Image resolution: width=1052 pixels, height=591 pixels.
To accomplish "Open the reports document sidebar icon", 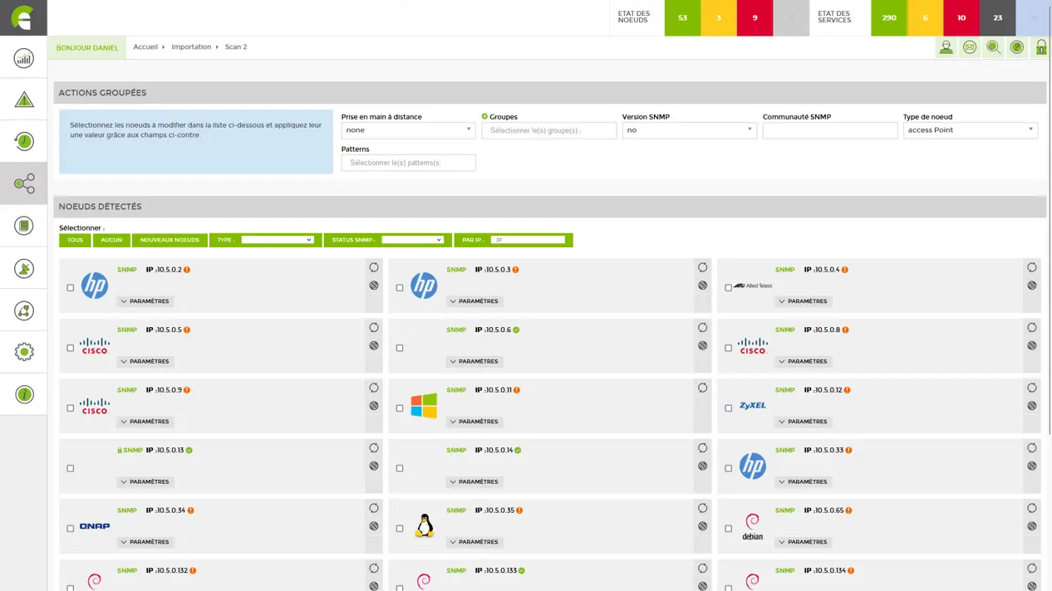I will [23, 226].
